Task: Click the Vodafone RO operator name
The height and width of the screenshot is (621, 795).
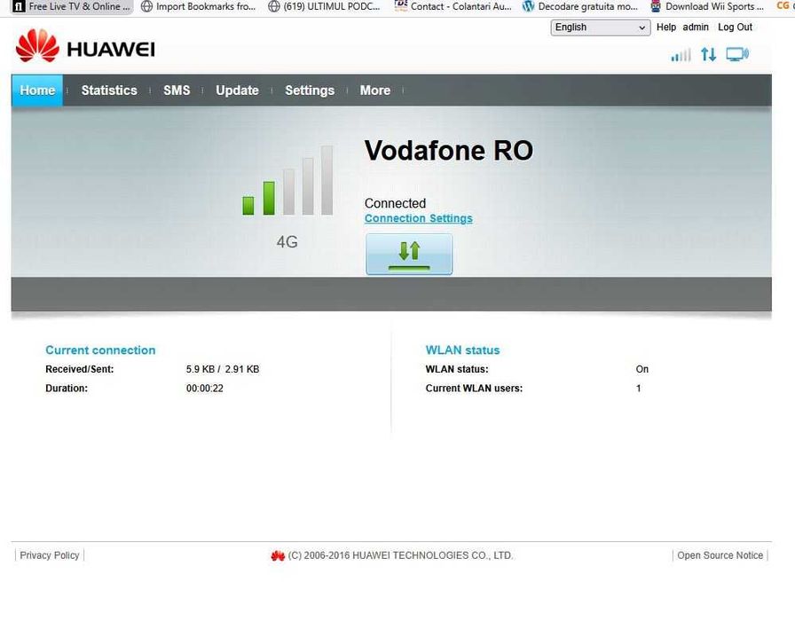Action: (449, 151)
